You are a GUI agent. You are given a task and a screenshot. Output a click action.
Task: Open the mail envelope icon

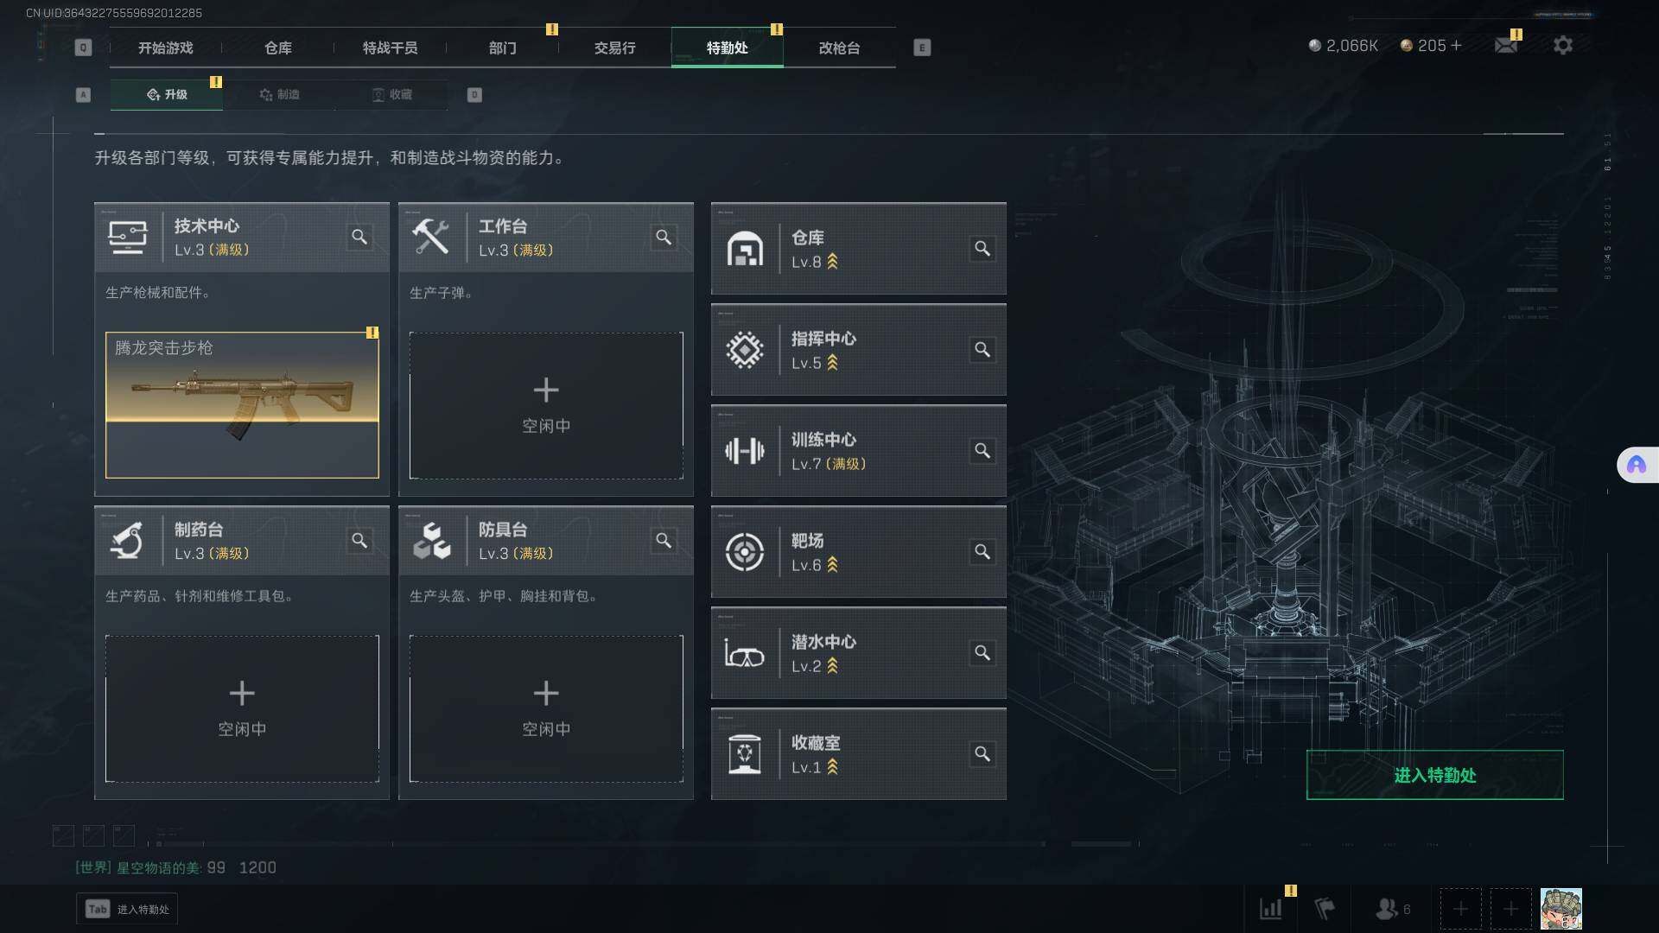(x=1506, y=45)
